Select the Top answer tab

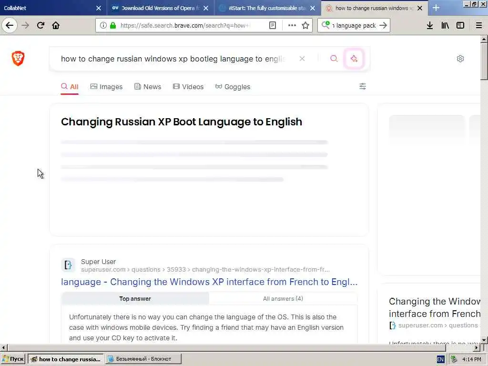(135, 298)
